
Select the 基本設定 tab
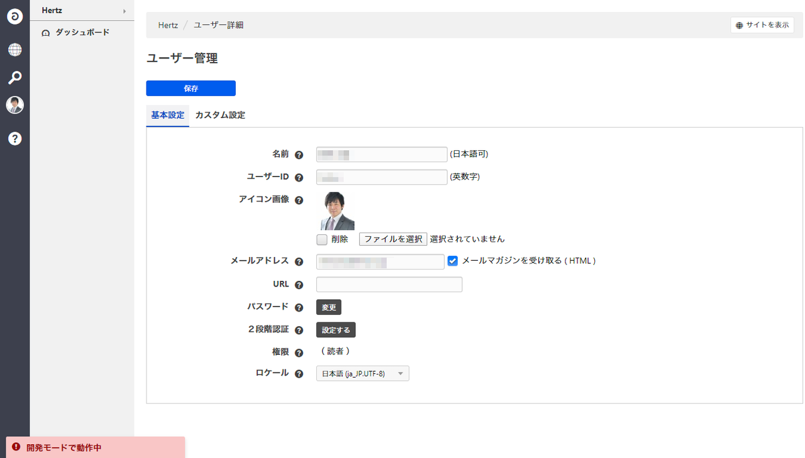coord(168,116)
